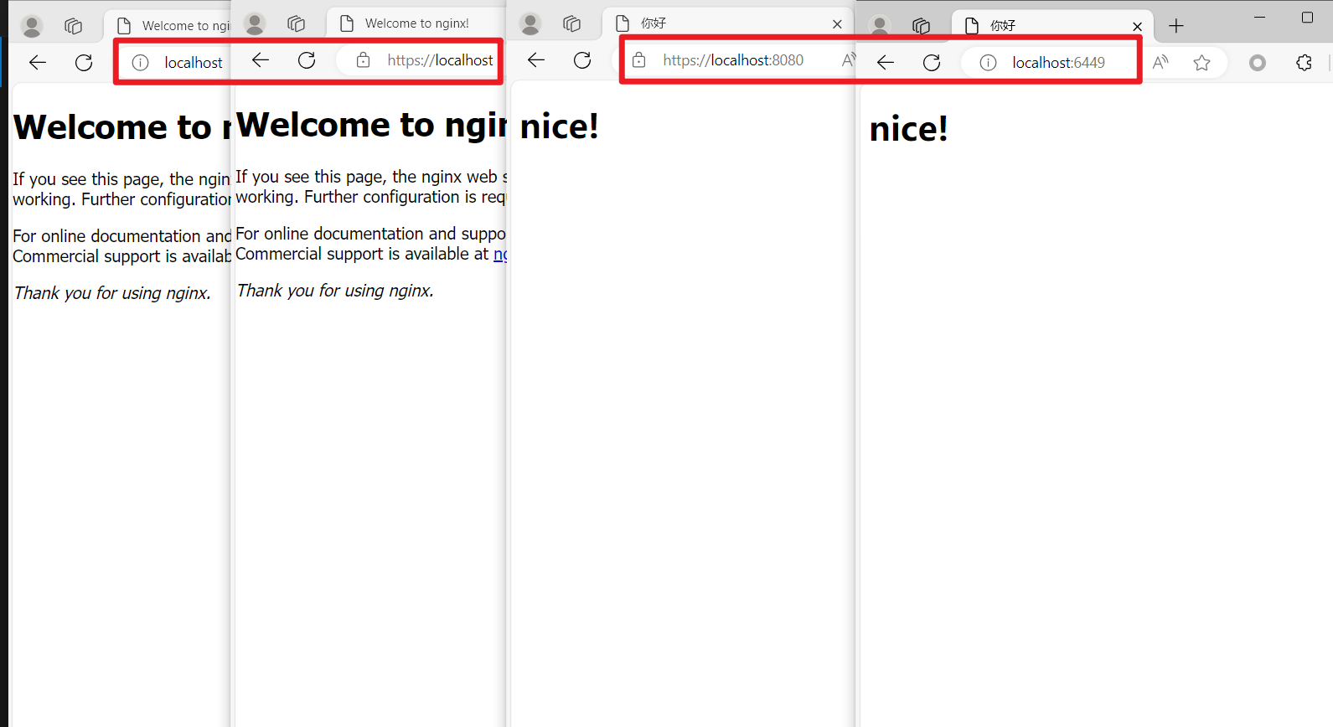The height and width of the screenshot is (727, 1333).
Task: Click profile avatar in https://localhost window
Action: 255,24
